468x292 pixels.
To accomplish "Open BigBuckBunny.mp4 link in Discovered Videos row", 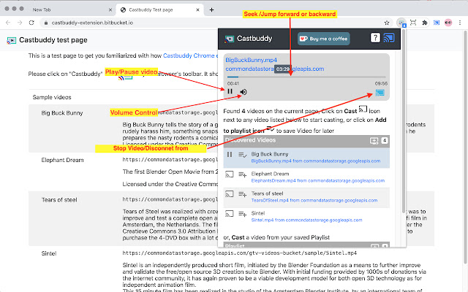I will (x=316, y=161).
